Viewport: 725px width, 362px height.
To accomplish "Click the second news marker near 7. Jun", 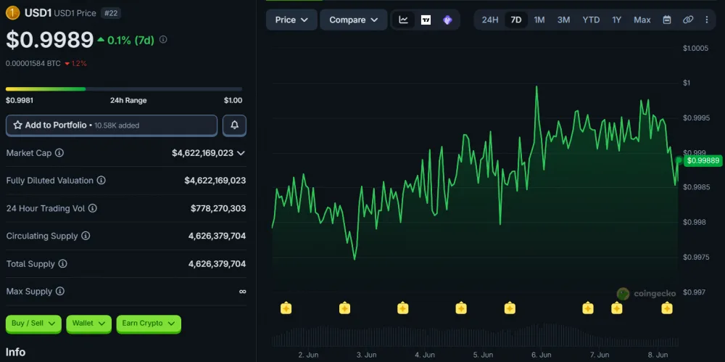I will [617, 308].
